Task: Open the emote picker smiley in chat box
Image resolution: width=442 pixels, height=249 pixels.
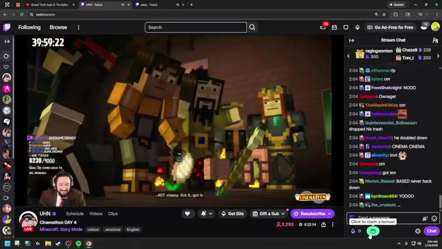Action: 434,218
